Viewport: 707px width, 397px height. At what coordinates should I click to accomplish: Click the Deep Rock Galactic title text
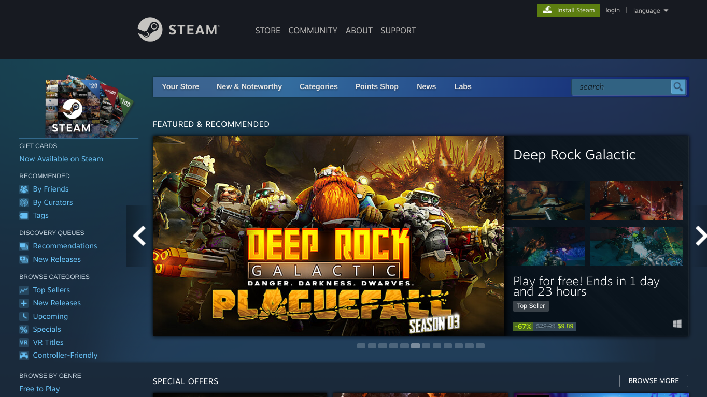point(574,155)
